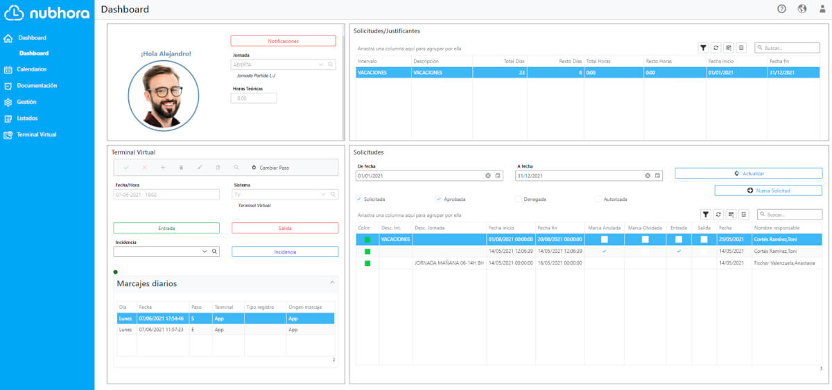The width and height of the screenshot is (832, 390).
Task: Click the green Entrada button
Action: [x=166, y=228]
